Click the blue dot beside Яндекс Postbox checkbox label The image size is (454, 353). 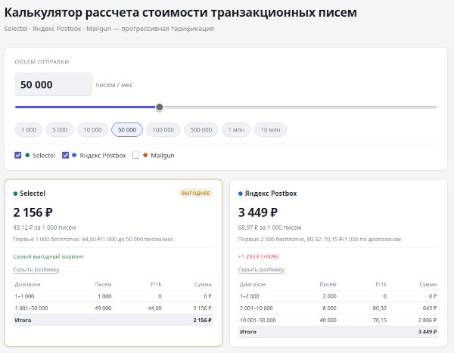[74, 155]
